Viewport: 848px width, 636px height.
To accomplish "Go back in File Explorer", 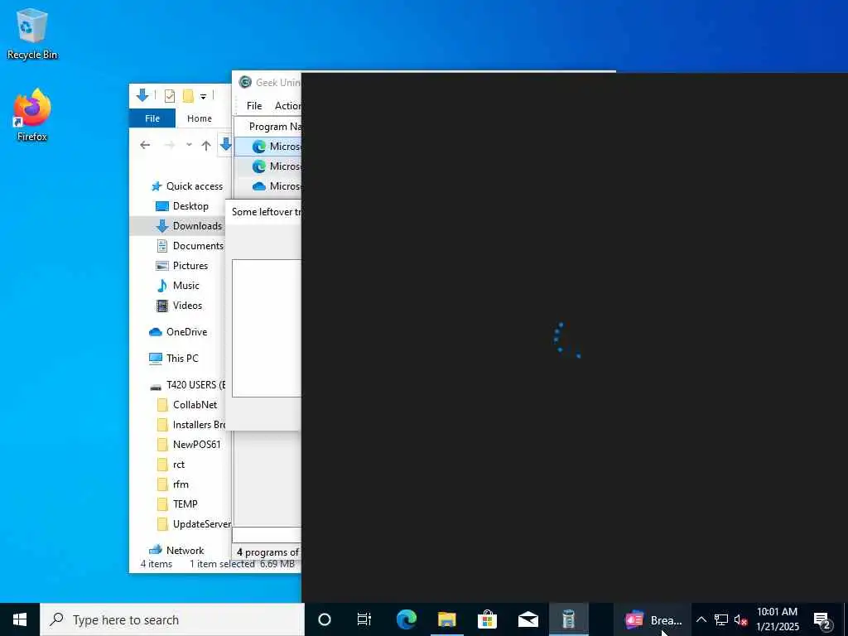I will (145, 145).
